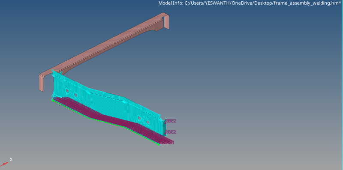This screenshot has width=343, height=170.
Task: Select the green node at the right end
Action: [159, 144]
